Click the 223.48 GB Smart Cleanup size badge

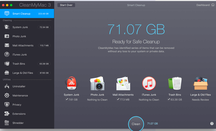[x=43, y=14]
